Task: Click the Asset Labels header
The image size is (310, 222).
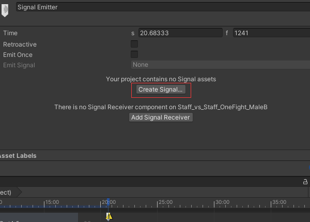Action: [18, 156]
